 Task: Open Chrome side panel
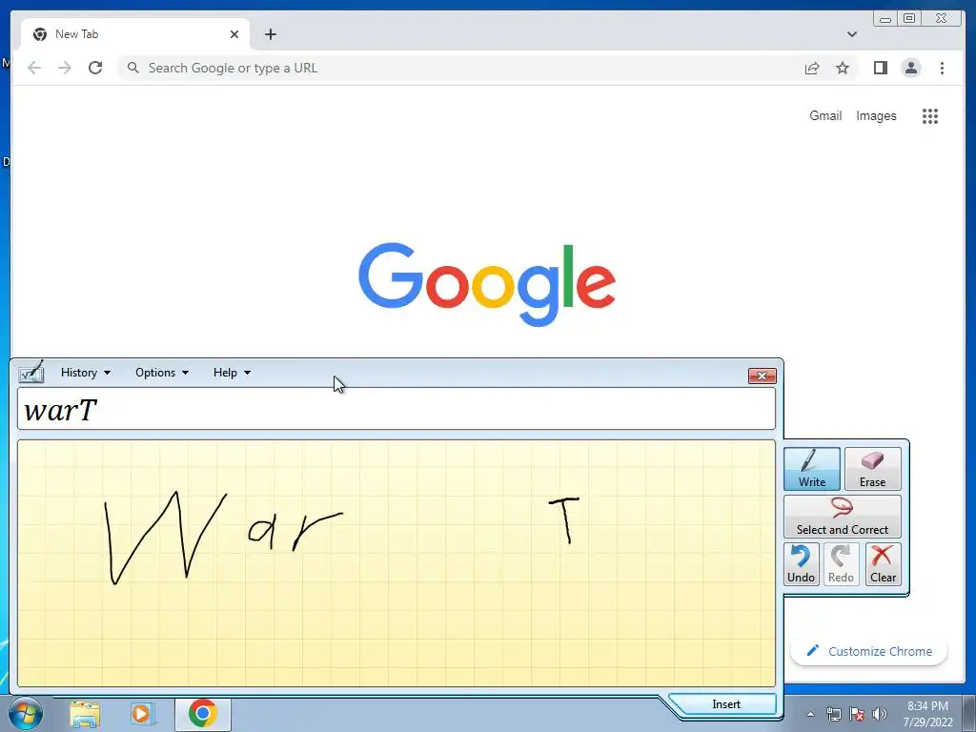coord(880,68)
